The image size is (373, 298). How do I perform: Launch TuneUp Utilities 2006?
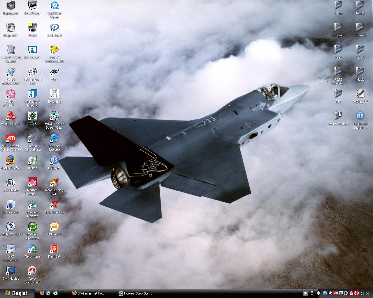54,54
